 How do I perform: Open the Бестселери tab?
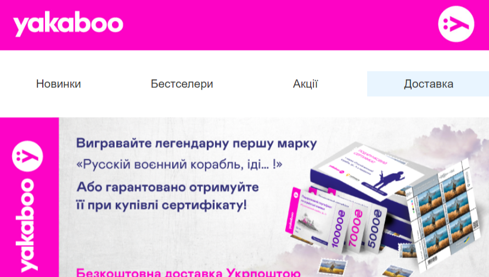tap(182, 84)
